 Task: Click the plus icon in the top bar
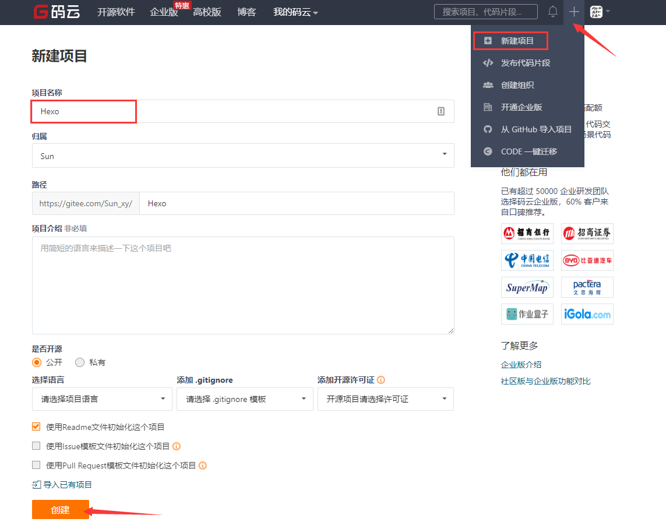tap(574, 12)
